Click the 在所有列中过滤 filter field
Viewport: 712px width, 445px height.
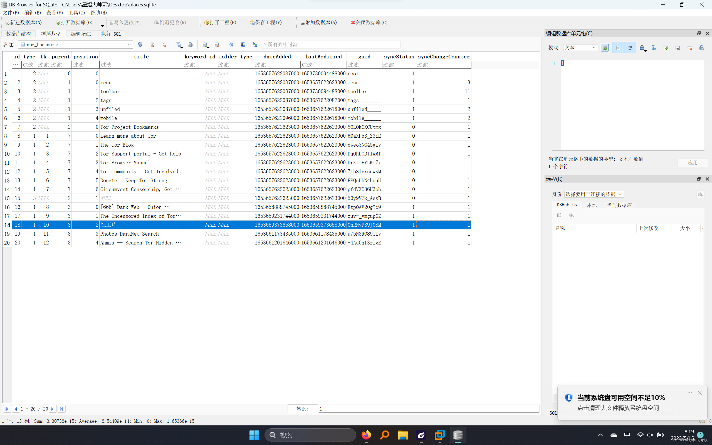(331, 44)
